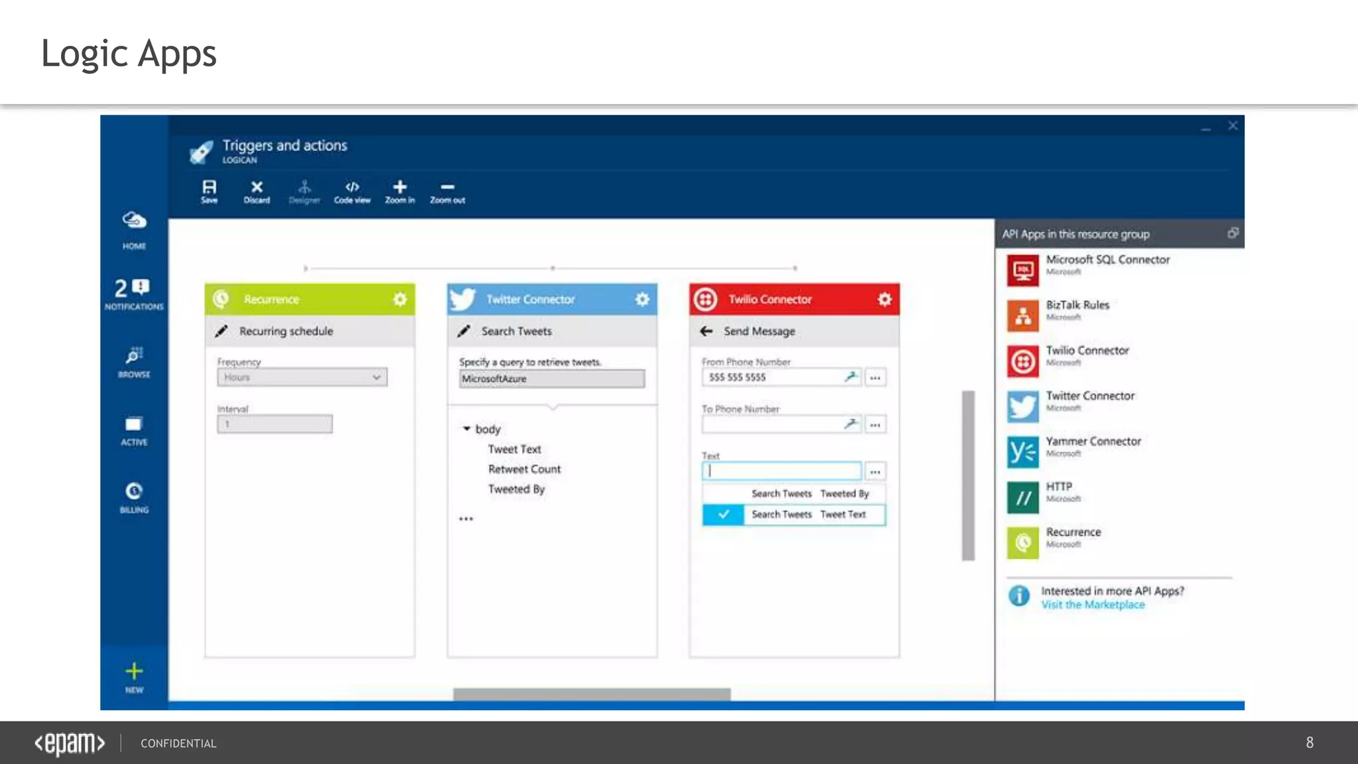Collapse the body tree node
The width and height of the screenshot is (1358, 764).
[466, 429]
